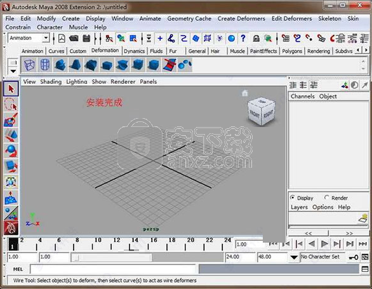
Task: Go to end of playback range
Action: [x=362, y=244]
